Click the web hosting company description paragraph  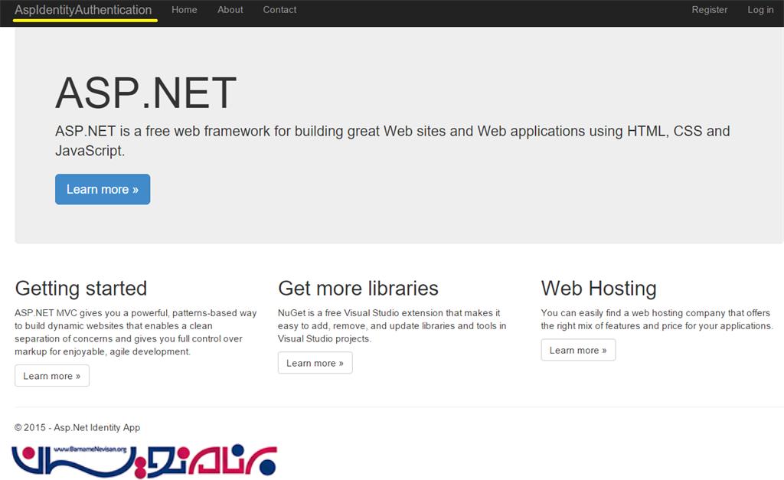point(657,319)
